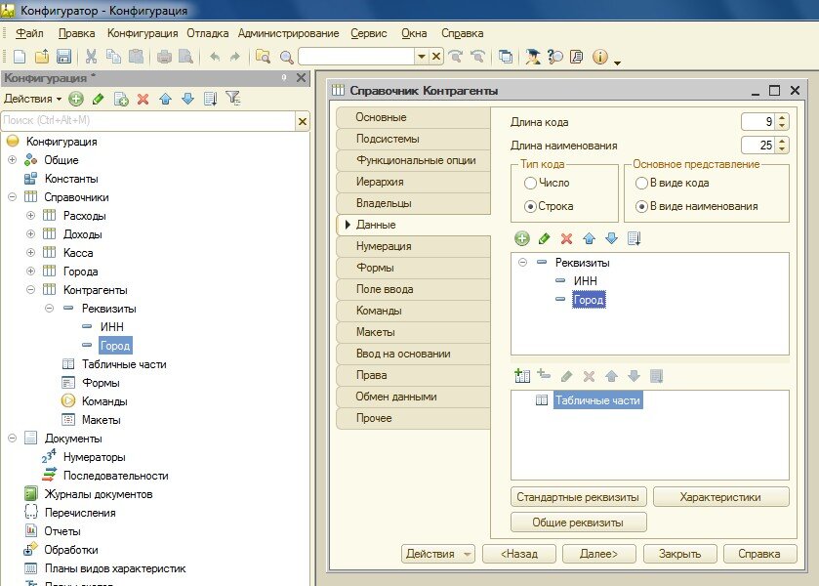This screenshot has width=819, height=586.
Task: Click the Print icon in main toolbar
Action: (x=164, y=57)
